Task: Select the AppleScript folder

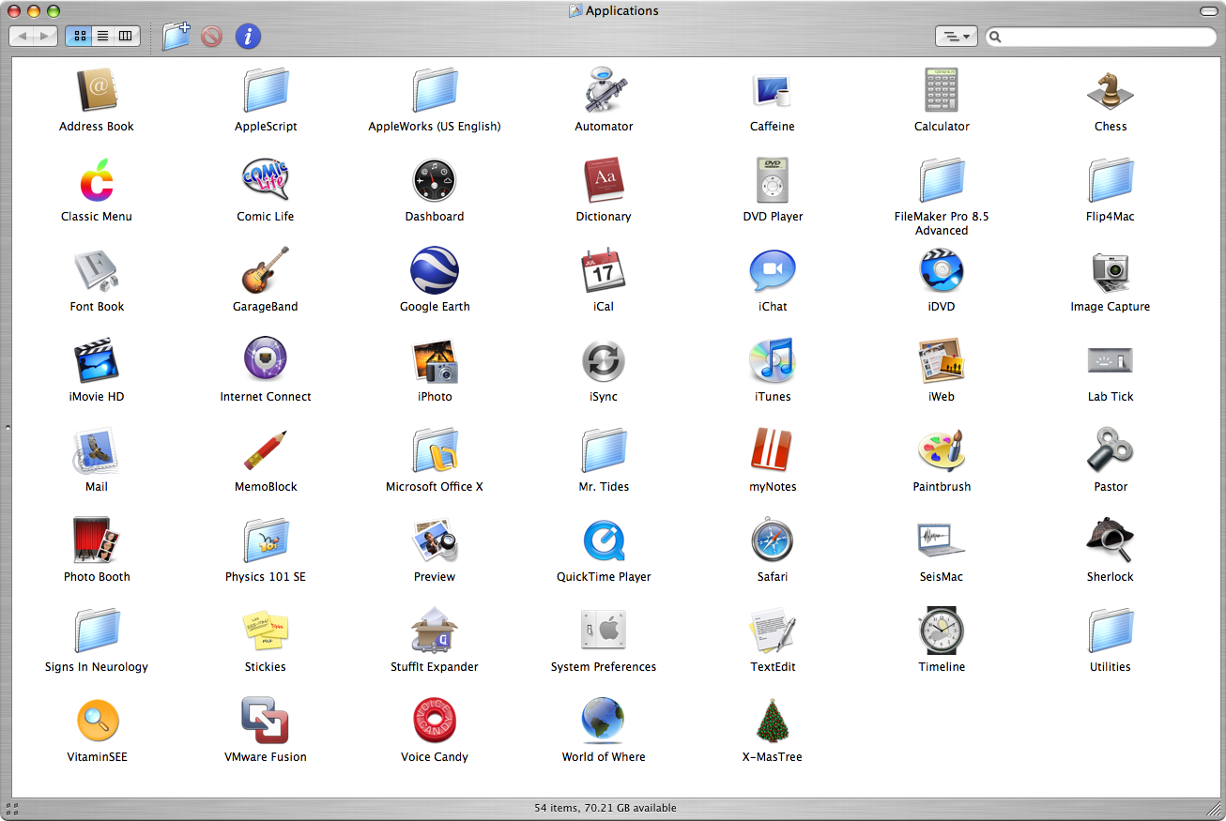Action: tap(266, 91)
